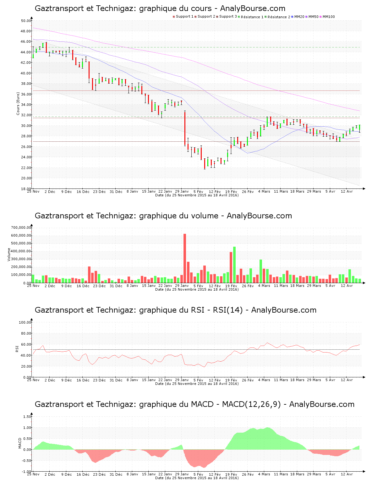
Task: Click the date range caption under RSI chart
Action: point(197,384)
